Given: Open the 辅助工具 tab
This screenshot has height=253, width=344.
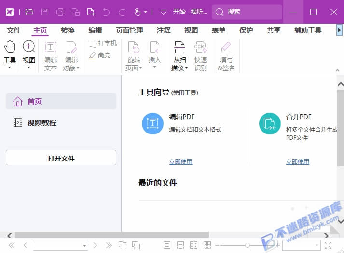Looking at the screenshot, I should (x=308, y=30).
